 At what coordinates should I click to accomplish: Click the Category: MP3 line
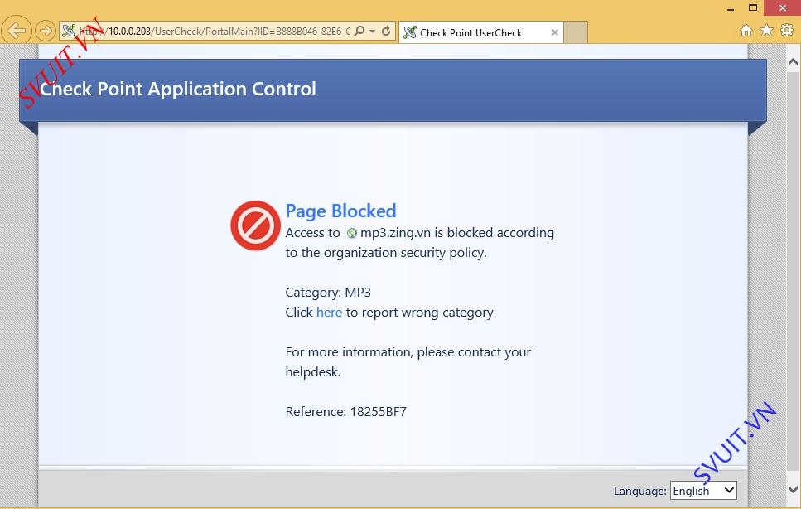pos(328,293)
